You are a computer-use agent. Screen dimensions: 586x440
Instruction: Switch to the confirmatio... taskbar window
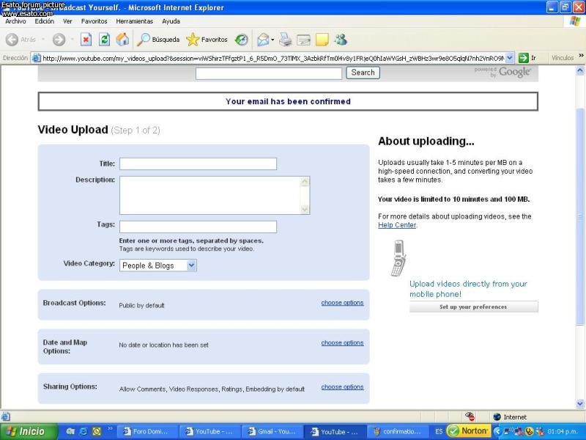coord(398,431)
